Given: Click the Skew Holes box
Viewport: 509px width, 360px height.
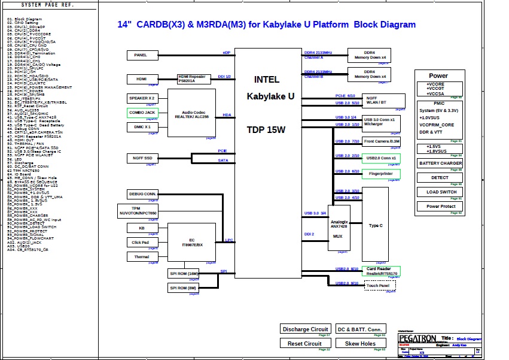Looking at the screenshot, I should [x=361, y=343].
